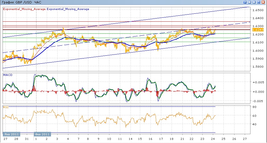Click the 1.5900 price axis label
Image resolution: width=267 pixels, height=143 pixels.
258,59
